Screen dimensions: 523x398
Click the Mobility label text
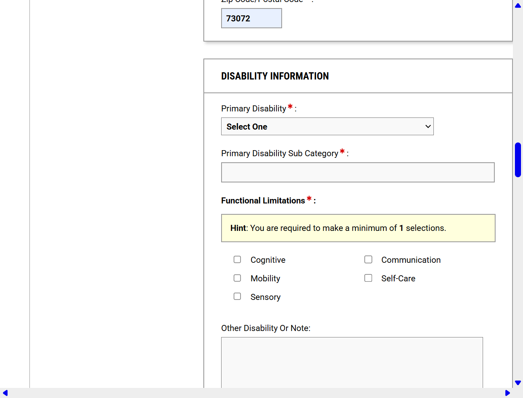coord(265,279)
